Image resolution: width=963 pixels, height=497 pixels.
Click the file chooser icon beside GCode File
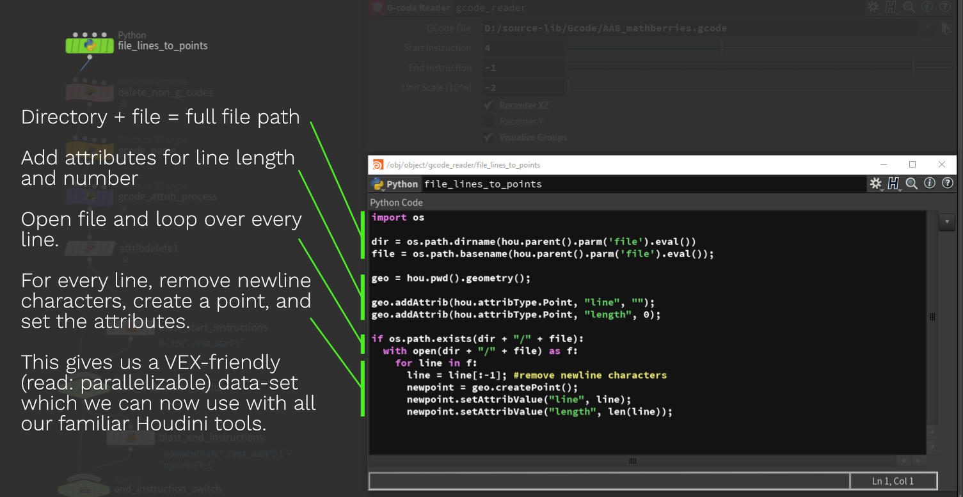[x=946, y=28]
